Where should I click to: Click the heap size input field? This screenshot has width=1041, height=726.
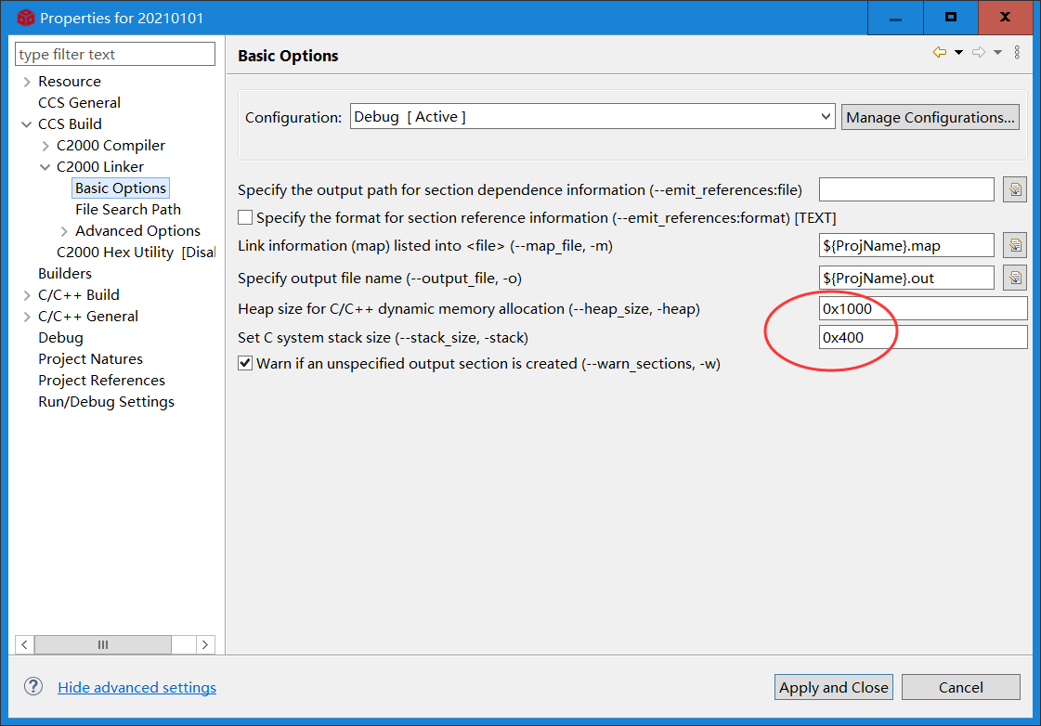(922, 309)
